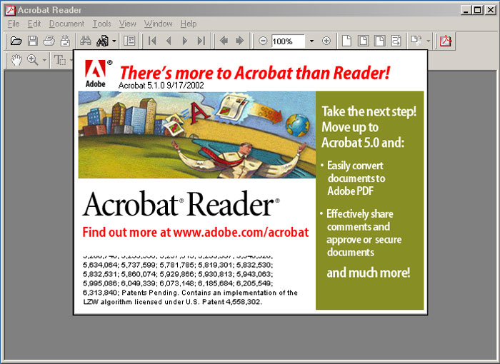500x364 pixels.
Task: Select the Zoom In magnifier tool
Action: point(33,60)
